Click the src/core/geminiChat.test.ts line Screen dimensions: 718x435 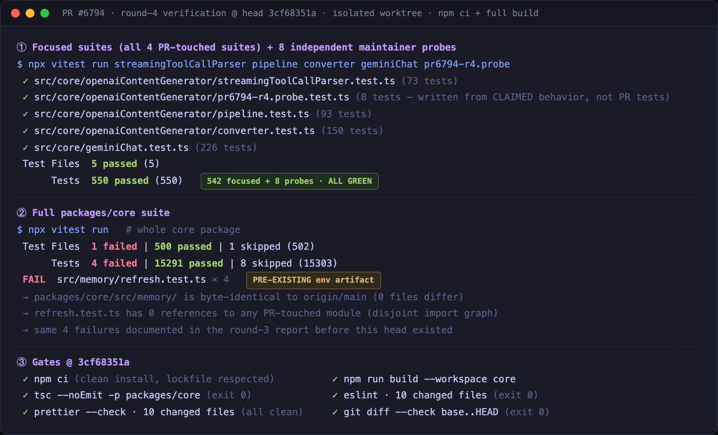(x=140, y=148)
